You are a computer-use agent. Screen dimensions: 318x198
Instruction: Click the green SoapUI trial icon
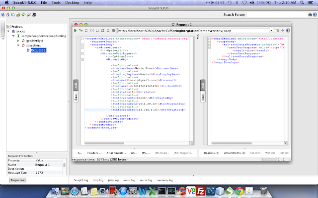23,15
